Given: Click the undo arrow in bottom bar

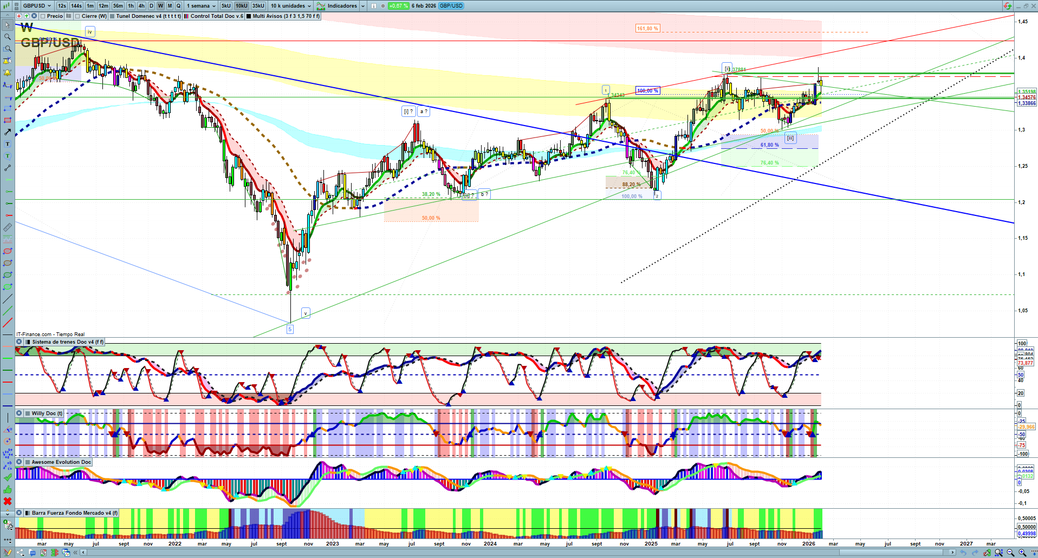Looking at the screenshot, I should click(963, 553).
